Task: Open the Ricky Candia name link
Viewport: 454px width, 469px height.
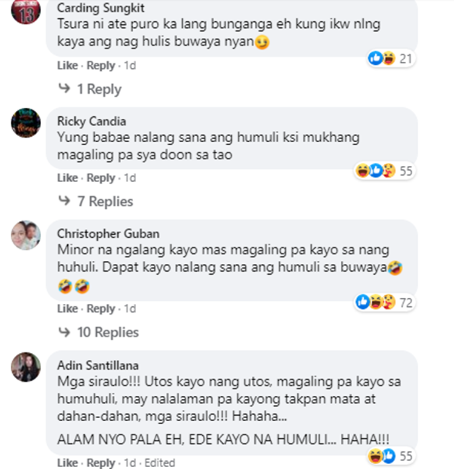Action: 91,121
